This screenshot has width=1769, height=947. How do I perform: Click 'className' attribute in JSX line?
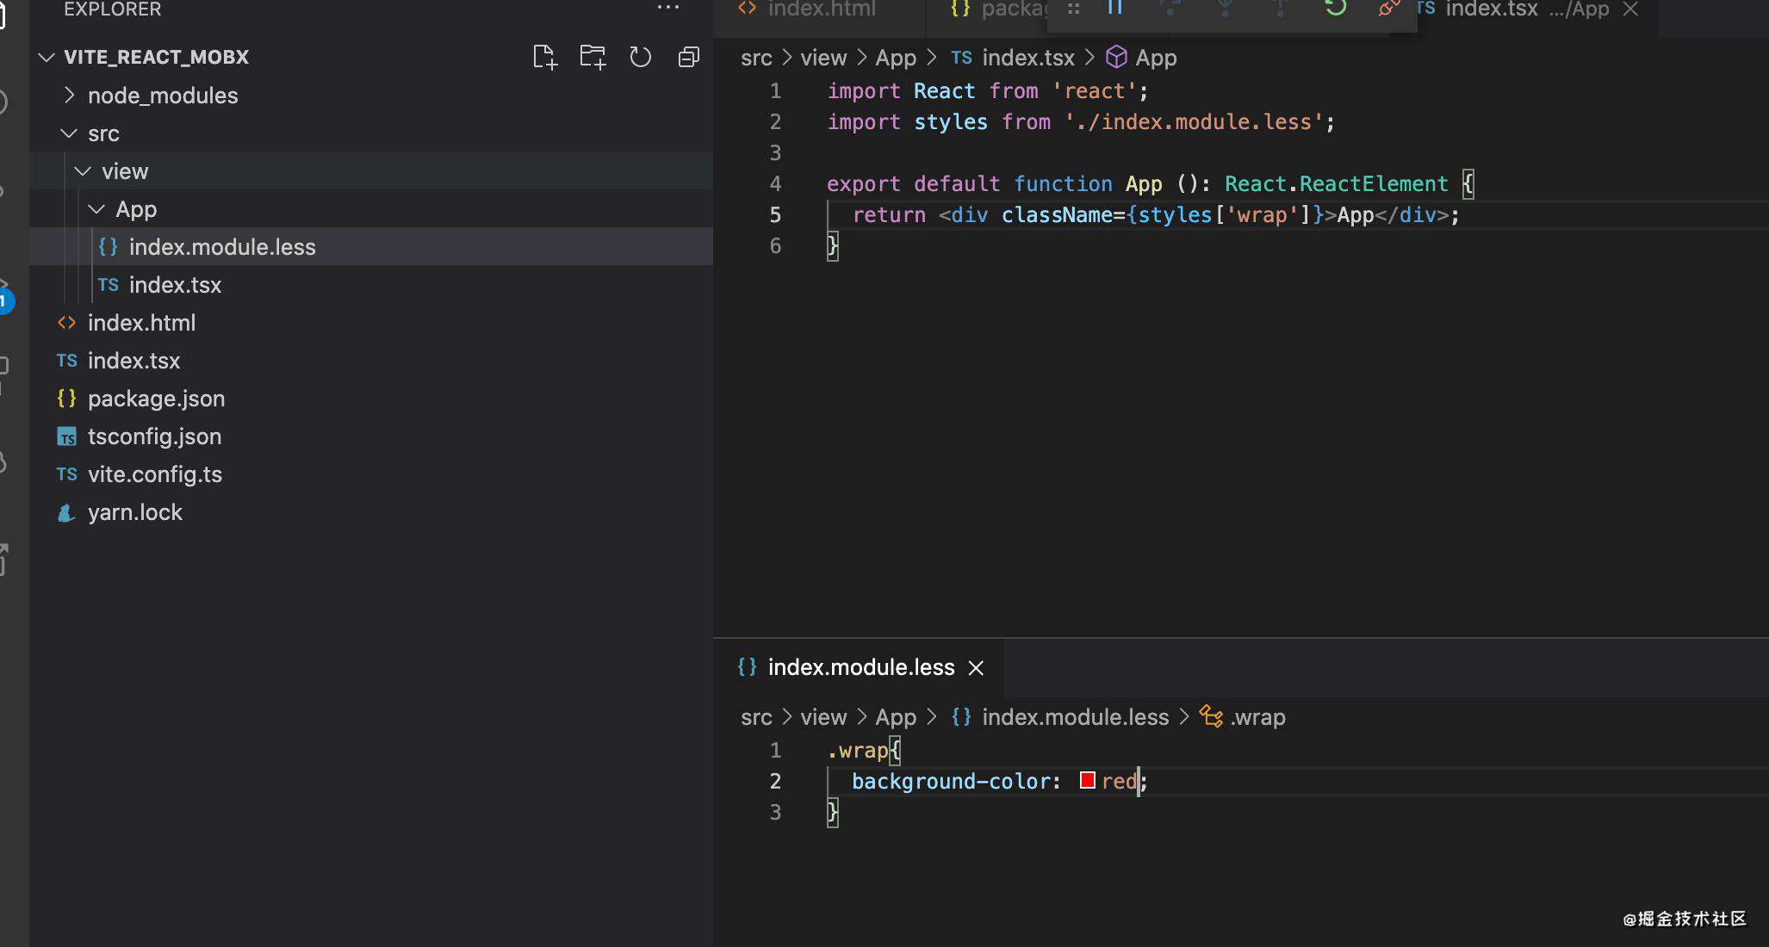[1056, 215]
